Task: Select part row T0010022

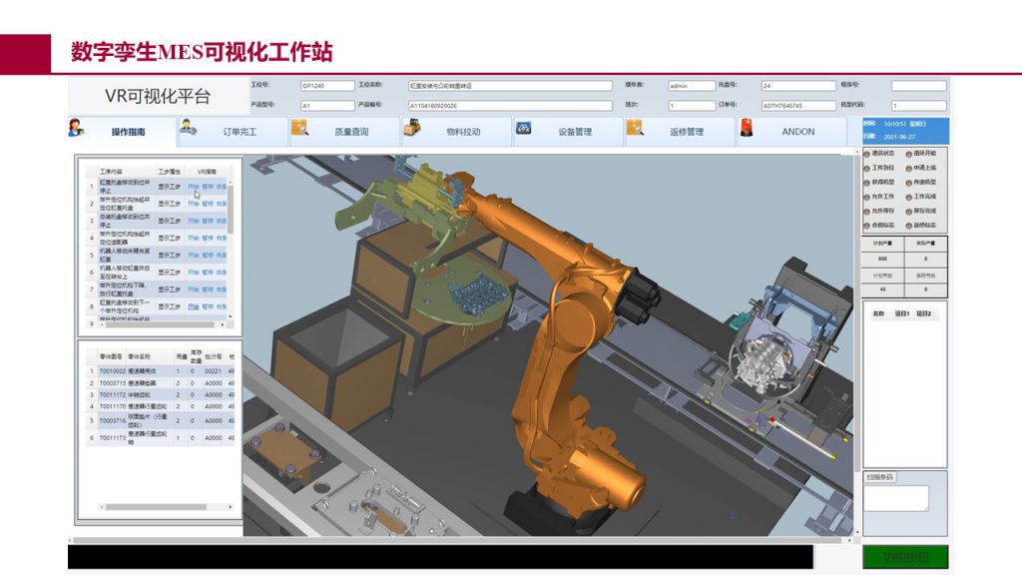Action: [161, 371]
